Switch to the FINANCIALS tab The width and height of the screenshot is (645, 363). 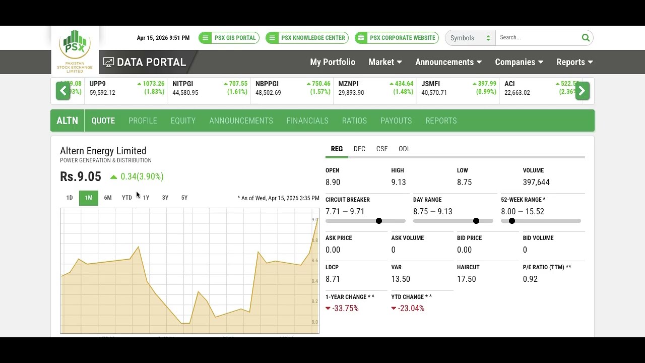(x=307, y=120)
